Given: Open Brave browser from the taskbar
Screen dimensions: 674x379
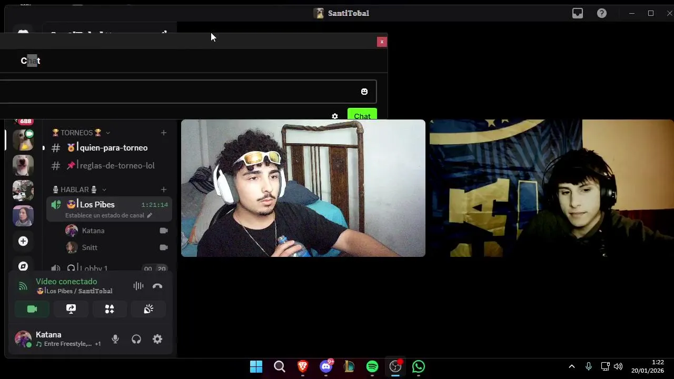Looking at the screenshot, I should click(x=303, y=366).
